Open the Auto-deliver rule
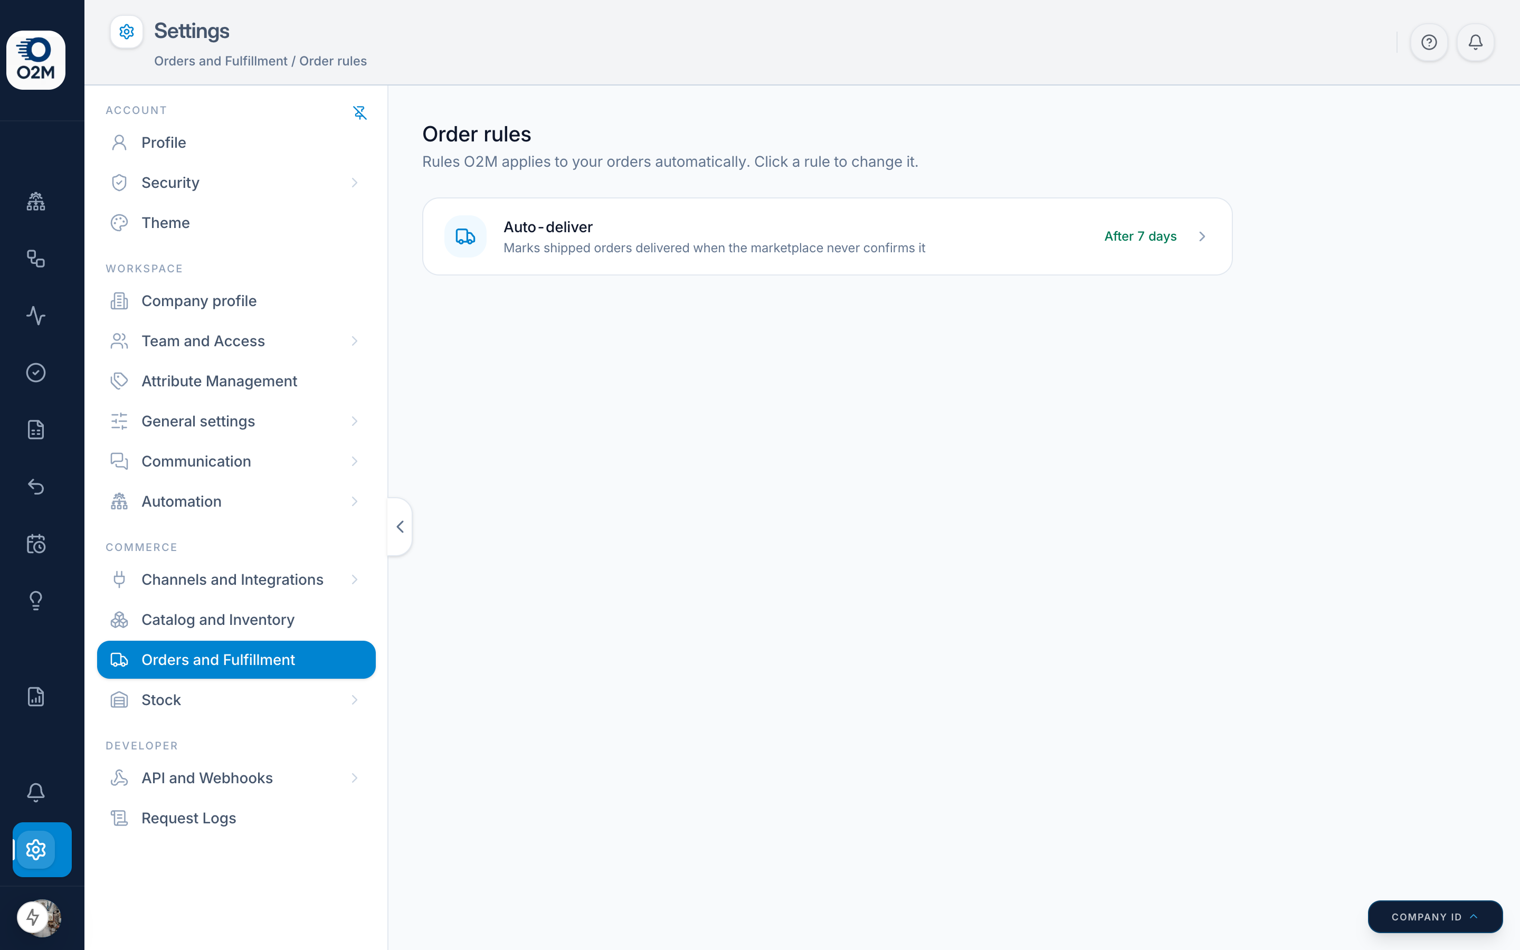The image size is (1520, 950). coord(827,236)
